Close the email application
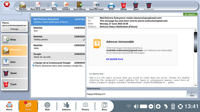 tap(7, 6)
